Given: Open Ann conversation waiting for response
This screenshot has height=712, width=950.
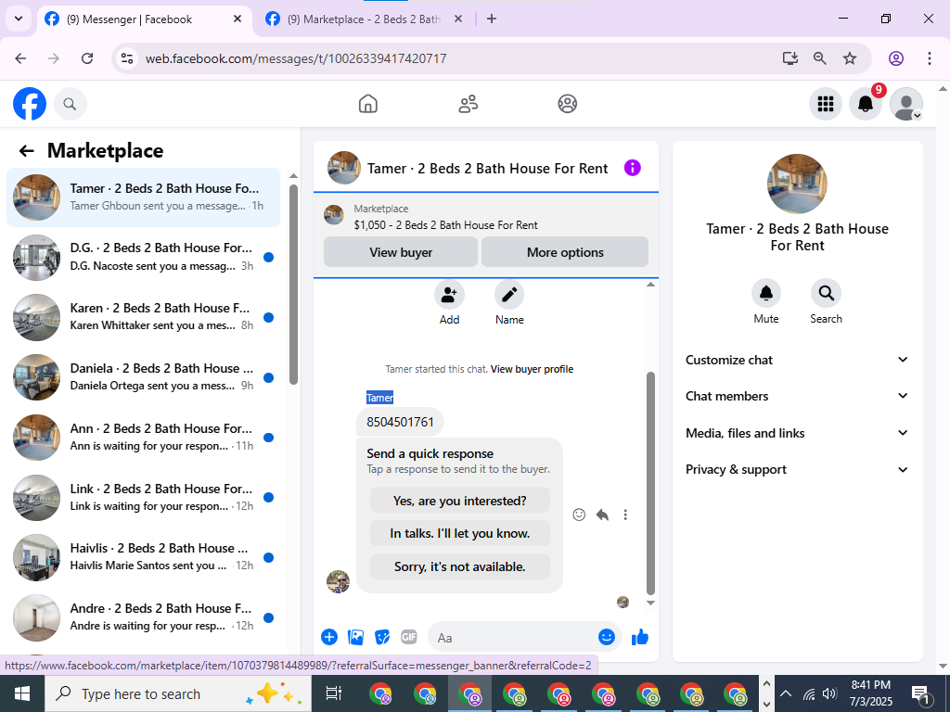Looking at the screenshot, I should tap(143, 438).
